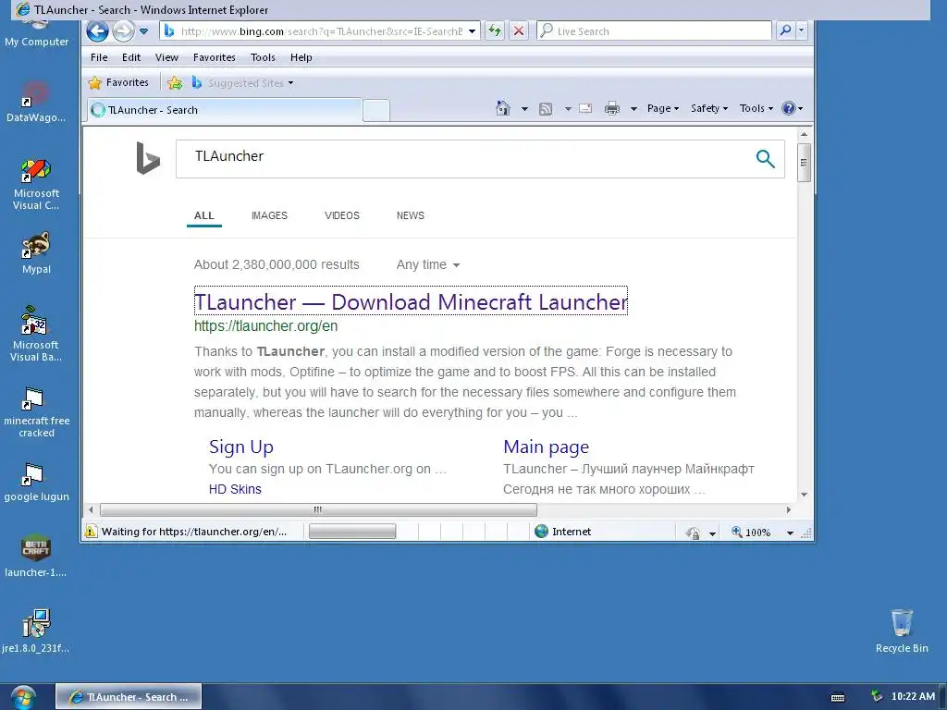Click the Print icon
Viewport: 947px width, 710px height.
coord(612,109)
